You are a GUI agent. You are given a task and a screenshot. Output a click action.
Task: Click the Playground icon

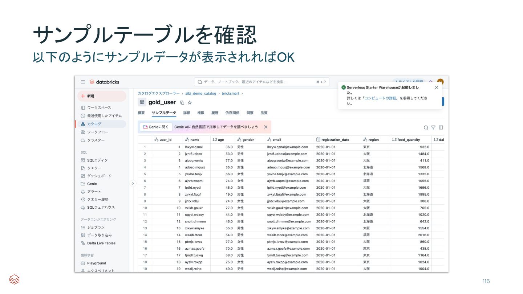click(x=83, y=263)
